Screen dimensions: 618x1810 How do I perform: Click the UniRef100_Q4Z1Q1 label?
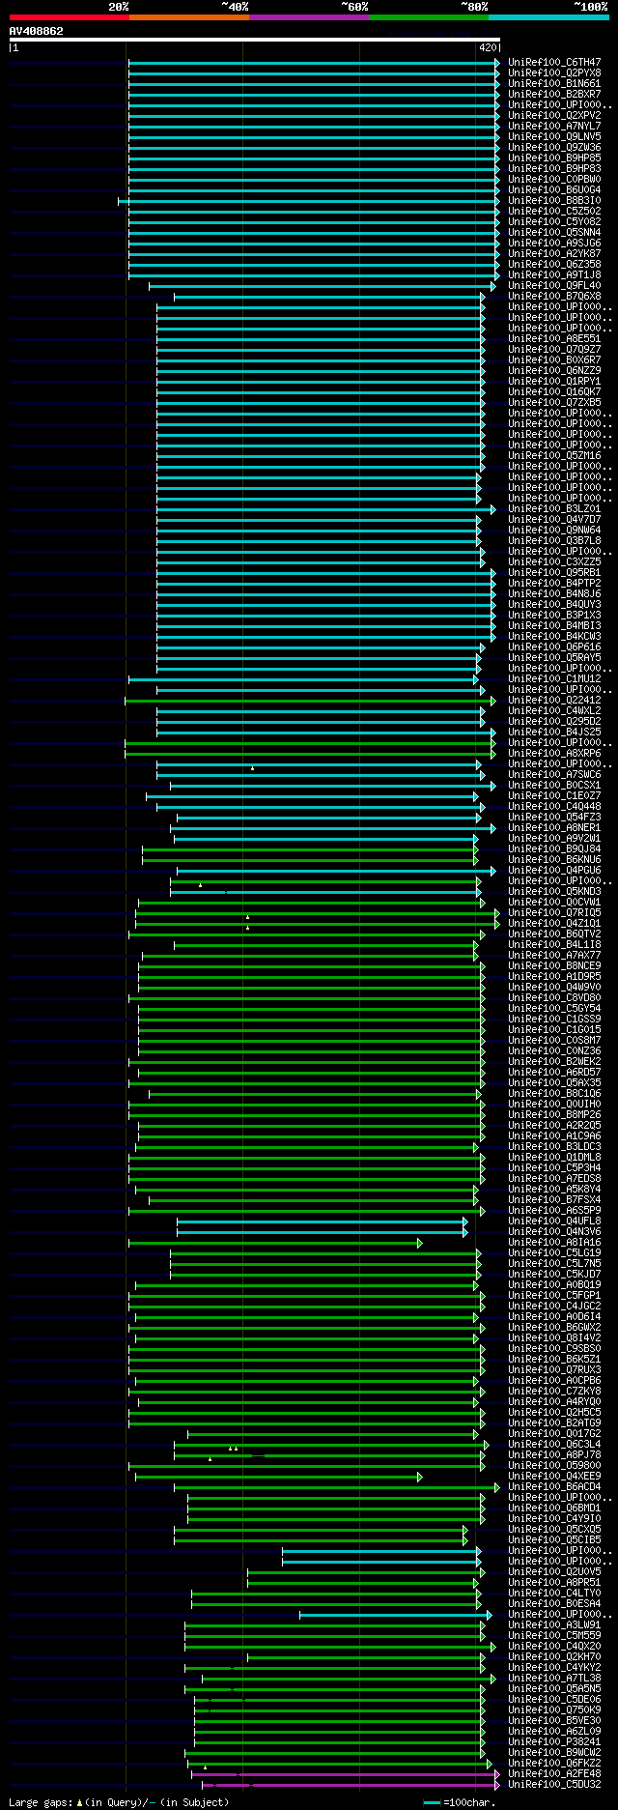[x=554, y=924]
